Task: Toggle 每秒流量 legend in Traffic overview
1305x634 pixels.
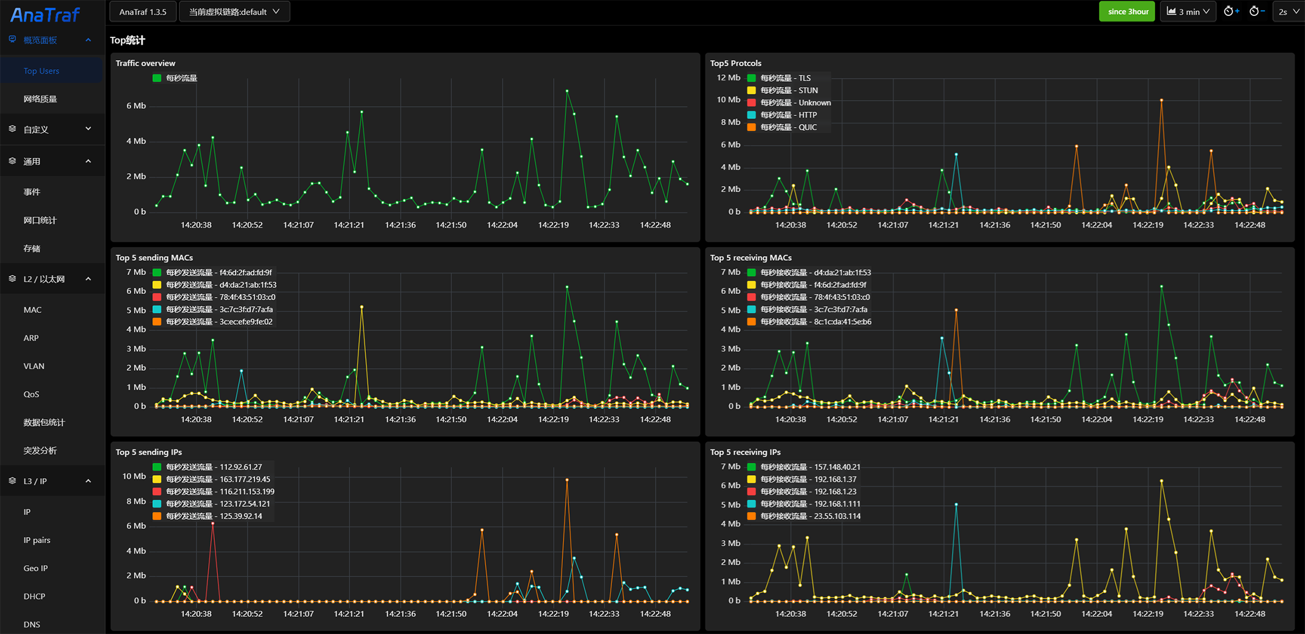Action: pyautogui.click(x=176, y=78)
